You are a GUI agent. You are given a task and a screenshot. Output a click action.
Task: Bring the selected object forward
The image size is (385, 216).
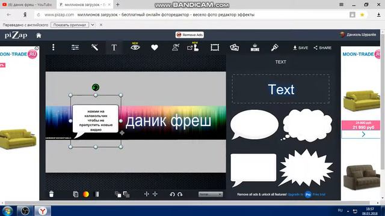(x=118, y=194)
